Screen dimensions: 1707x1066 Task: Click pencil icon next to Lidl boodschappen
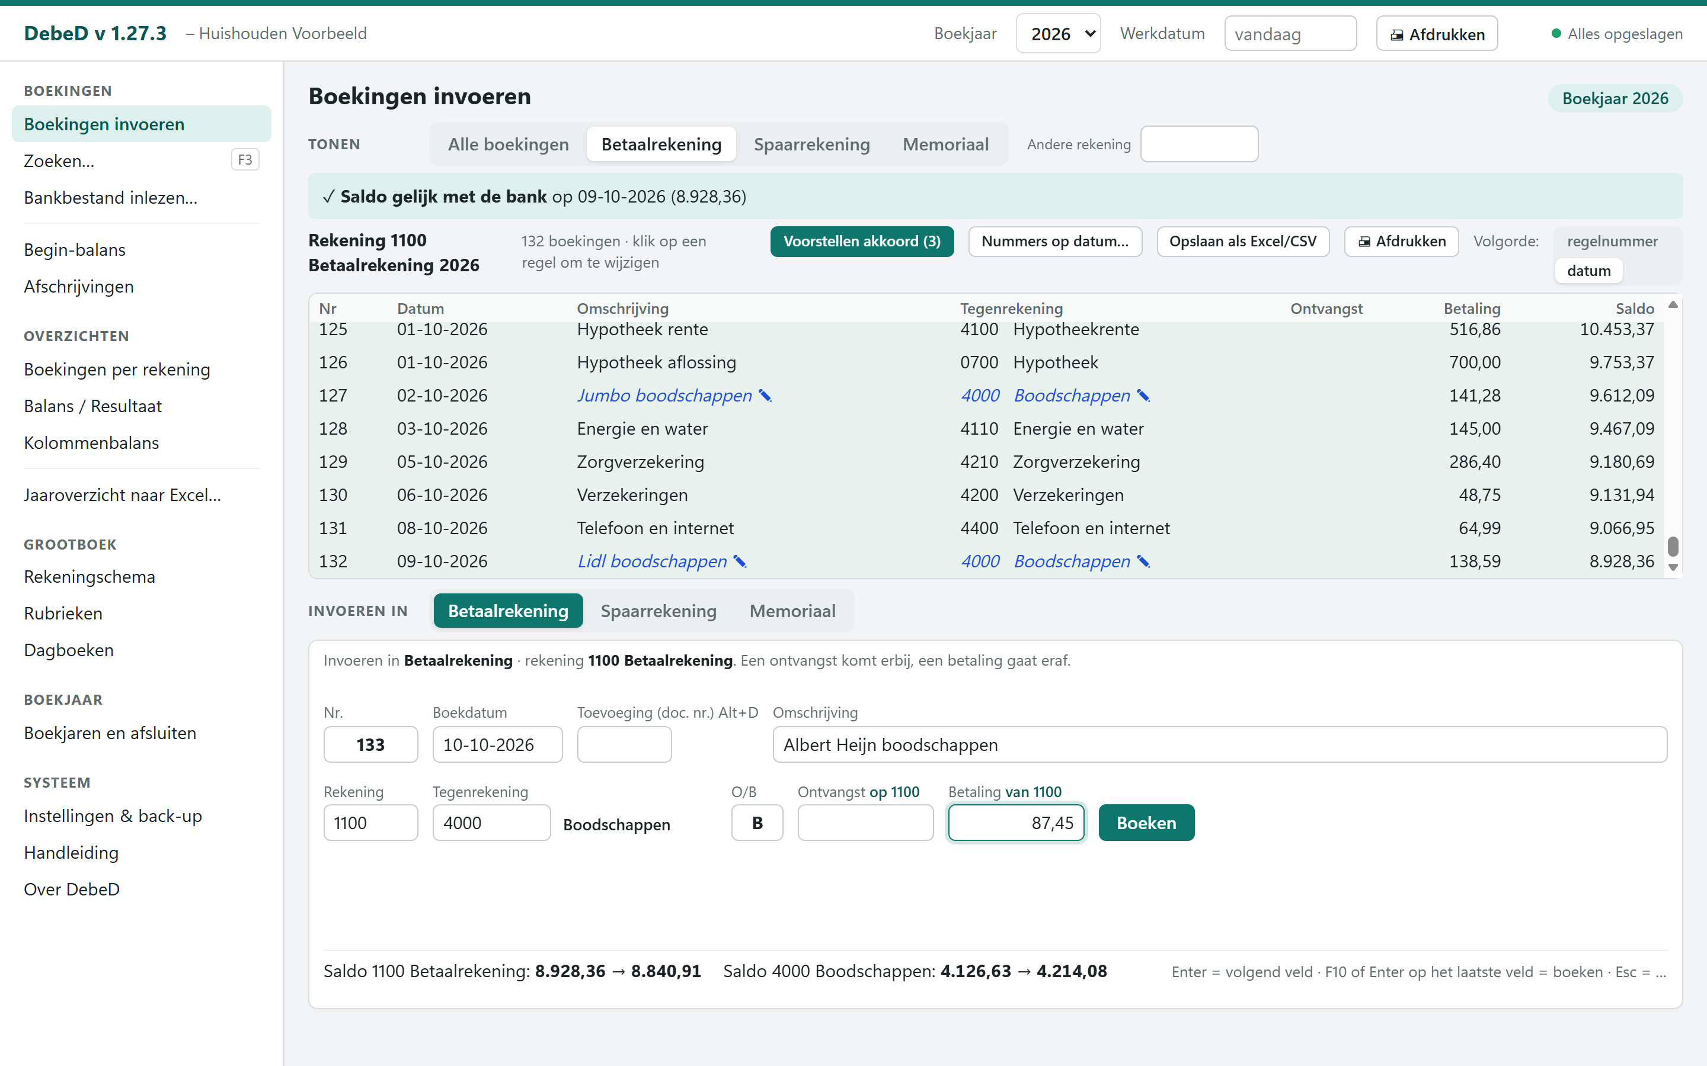(739, 561)
